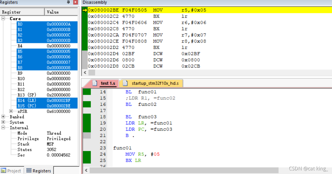Pin the Registers panel with the pushpin icon
Viewport: 332px width, 174px height.
(68, 2)
